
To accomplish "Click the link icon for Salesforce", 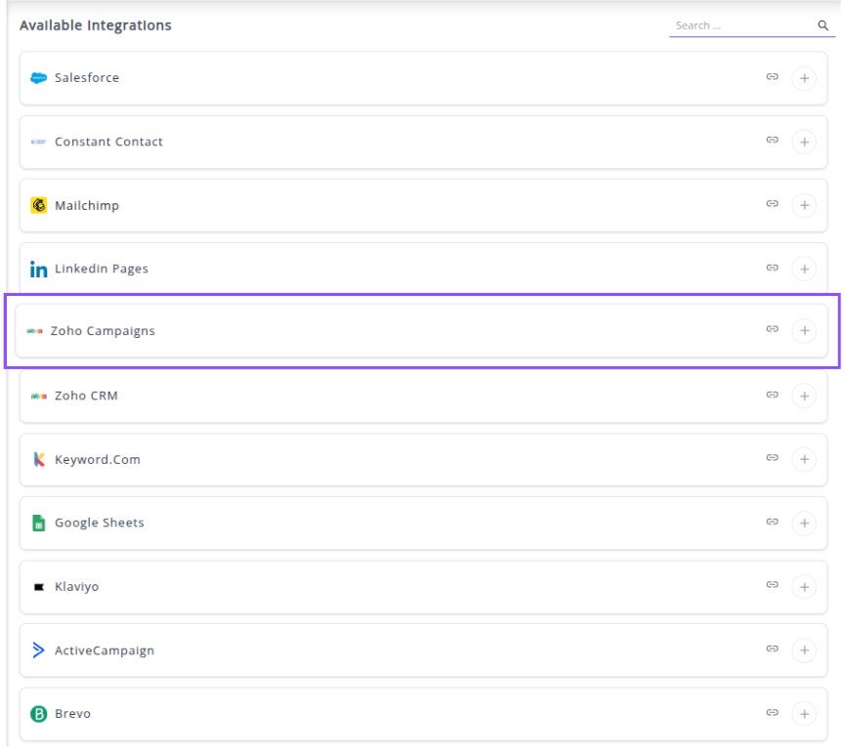I will 772,77.
